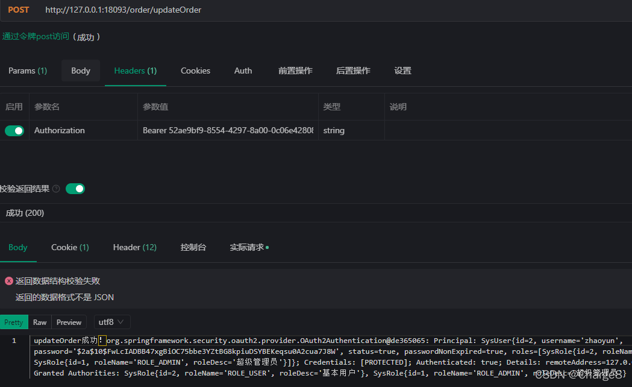
Task: Switch to the request Body tab
Action: [81, 71]
